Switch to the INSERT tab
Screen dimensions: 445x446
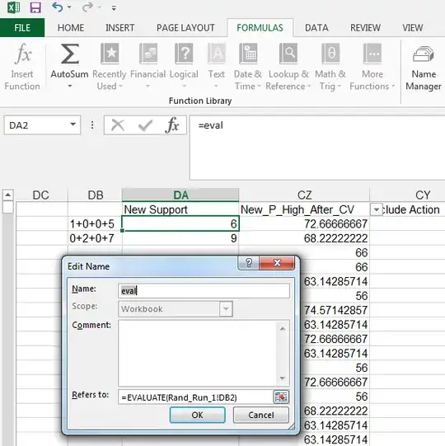click(x=119, y=27)
